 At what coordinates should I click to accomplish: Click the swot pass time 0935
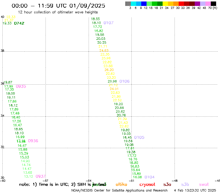pyautogui.click(x=21, y=86)
